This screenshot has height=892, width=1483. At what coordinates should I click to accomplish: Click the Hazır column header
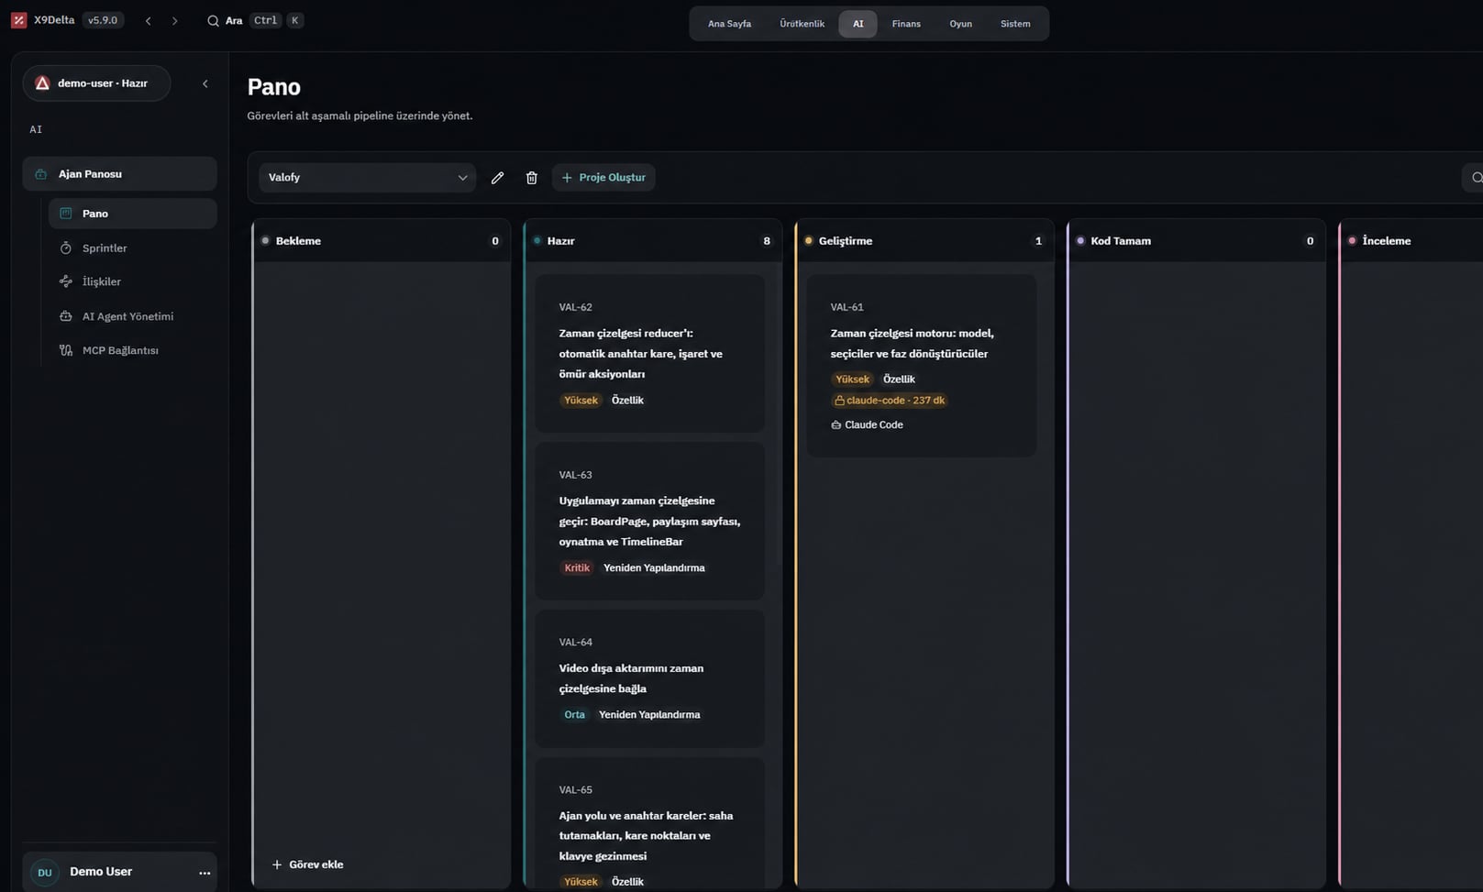[653, 241]
